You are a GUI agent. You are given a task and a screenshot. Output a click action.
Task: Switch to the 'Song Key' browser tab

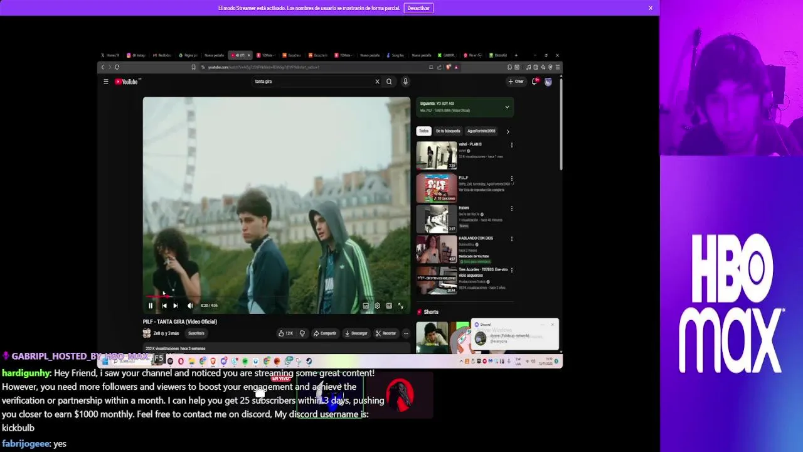[x=396, y=55]
